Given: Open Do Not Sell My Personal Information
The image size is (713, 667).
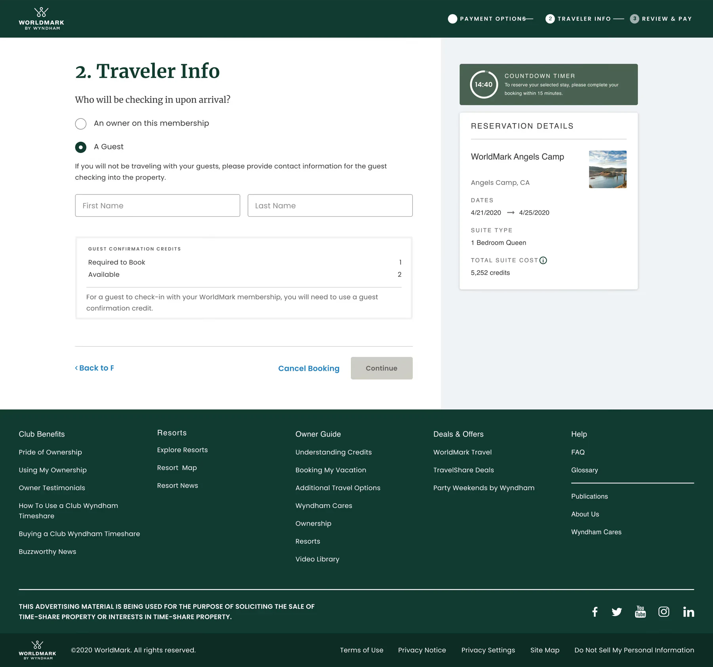Looking at the screenshot, I should 634,650.
